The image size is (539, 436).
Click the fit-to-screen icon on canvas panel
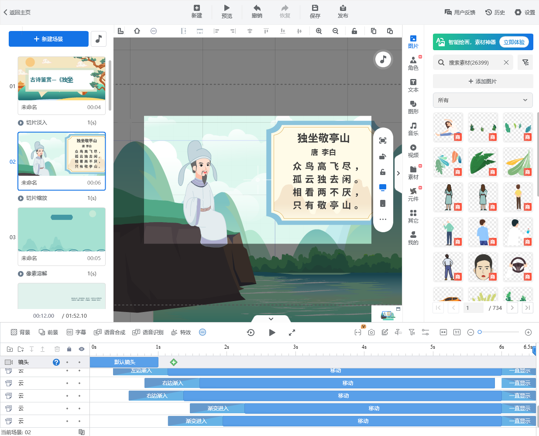click(x=383, y=141)
